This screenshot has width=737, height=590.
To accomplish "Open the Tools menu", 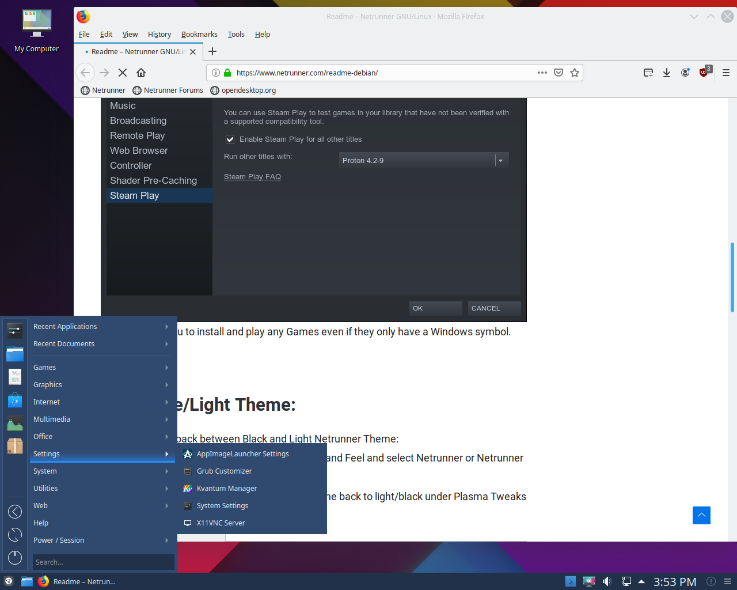I will click(236, 34).
